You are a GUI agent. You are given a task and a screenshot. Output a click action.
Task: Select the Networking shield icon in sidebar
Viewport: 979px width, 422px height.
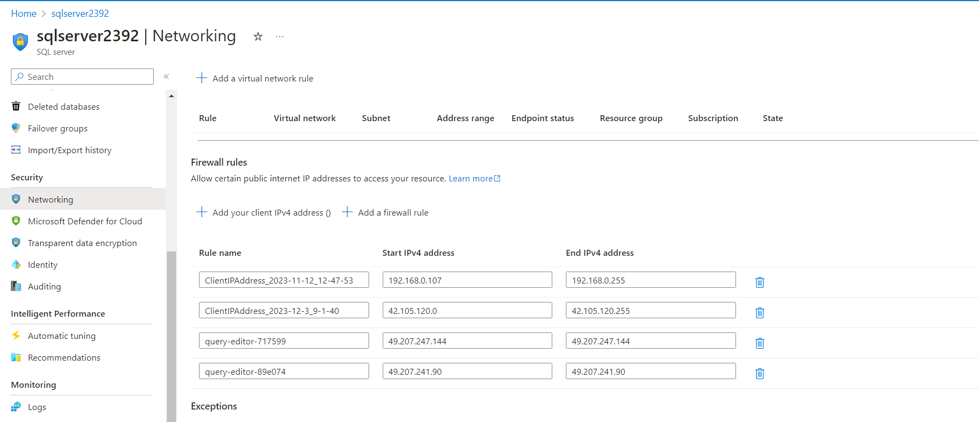16,199
